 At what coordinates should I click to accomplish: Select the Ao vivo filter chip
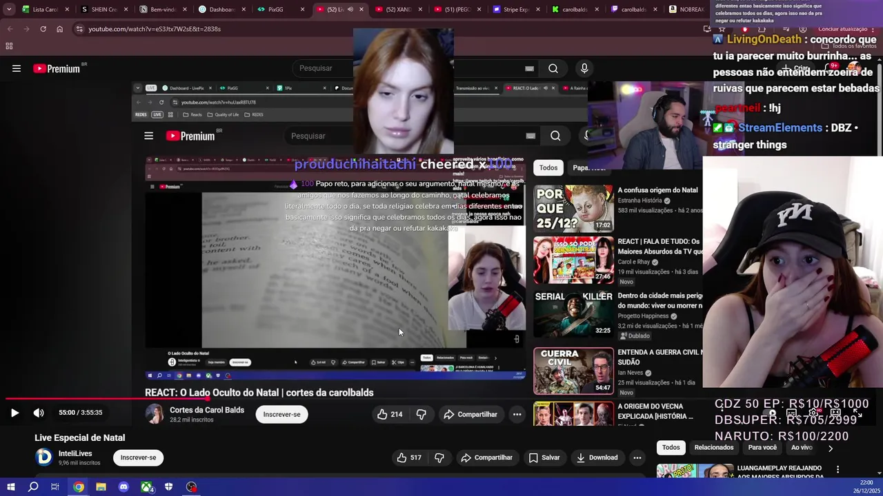[802, 448]
